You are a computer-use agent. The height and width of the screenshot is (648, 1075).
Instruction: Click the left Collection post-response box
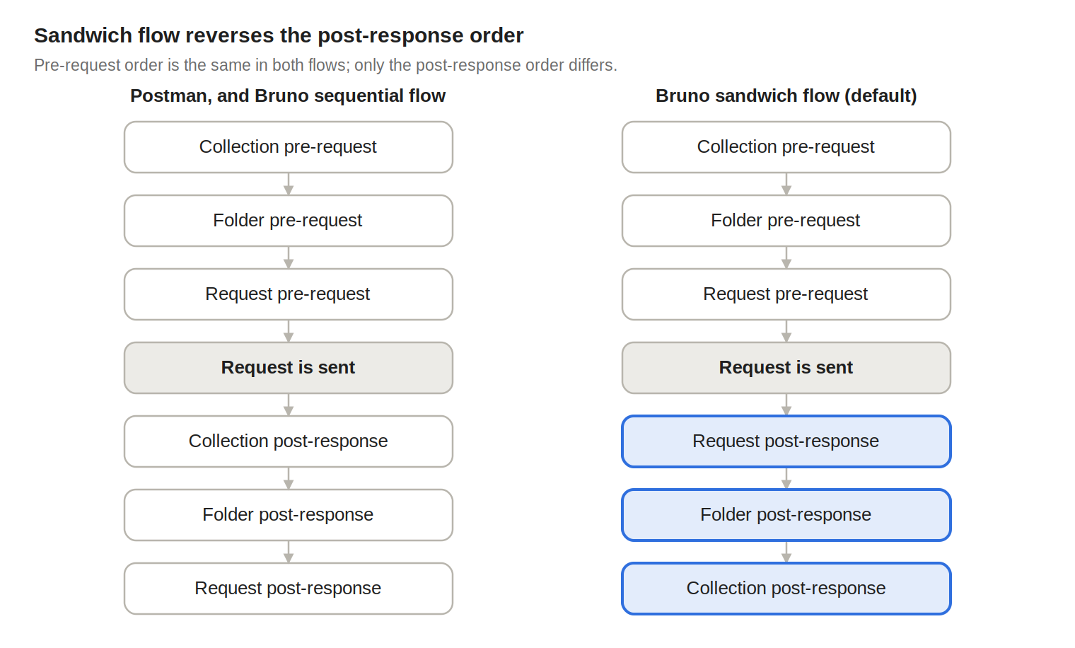[289, 441]
